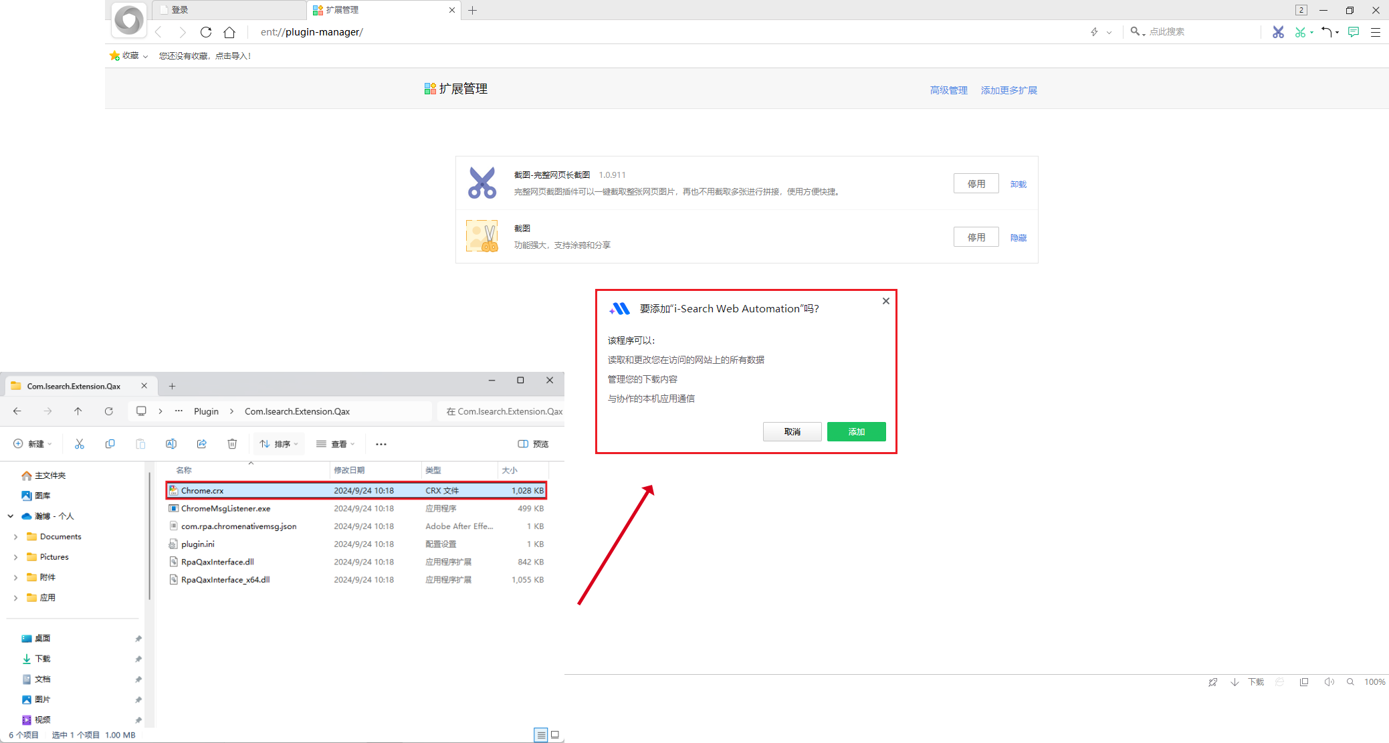The width and height of the screenshot is (1389, 743).
Task: Click the share icon in Explorer toolbar
Action: point(202,444)
